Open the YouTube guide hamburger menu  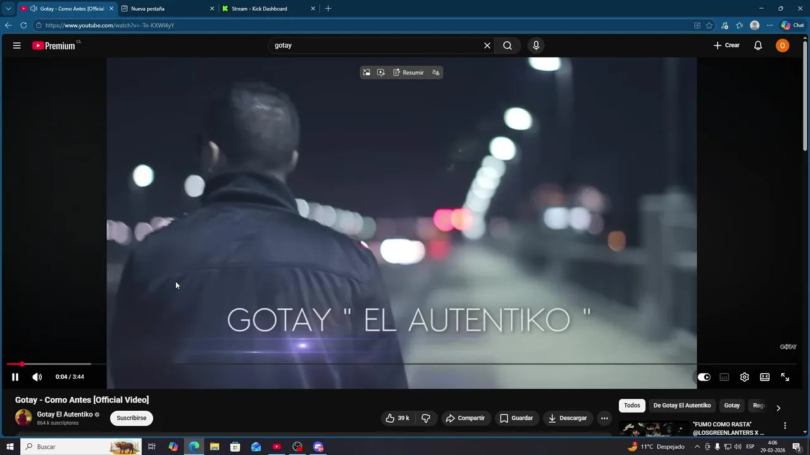pos(17,45)
